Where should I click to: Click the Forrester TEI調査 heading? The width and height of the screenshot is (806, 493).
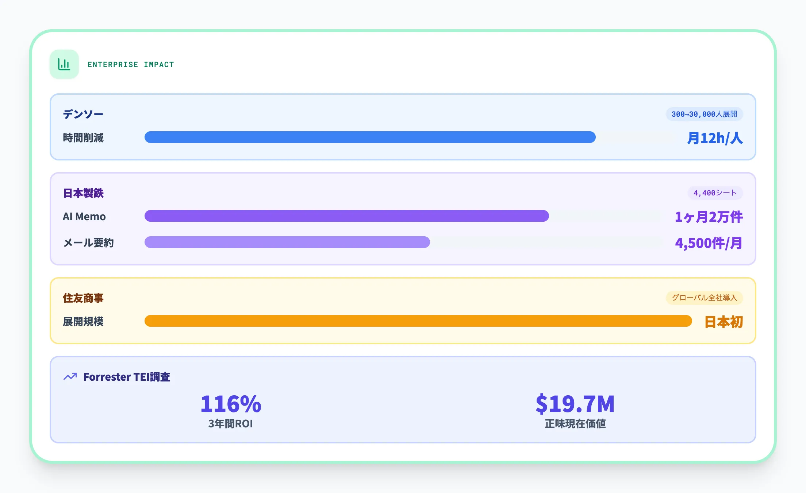click(127, 377)
